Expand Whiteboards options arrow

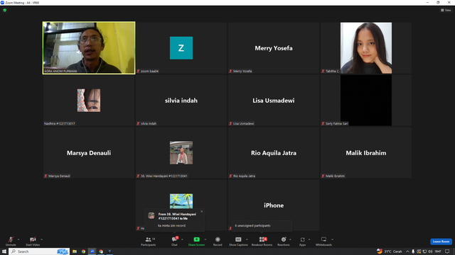(x=332, y=239)
